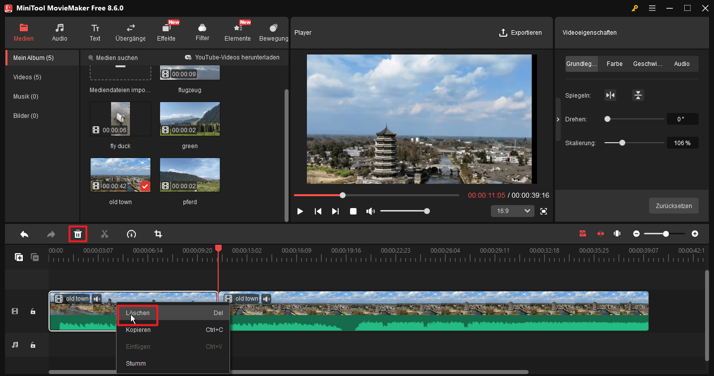This screenshot has height=376, width=714.
Task: Collapse the Videoeigenschaften panel with the side chevron
Action: [557, 119]
